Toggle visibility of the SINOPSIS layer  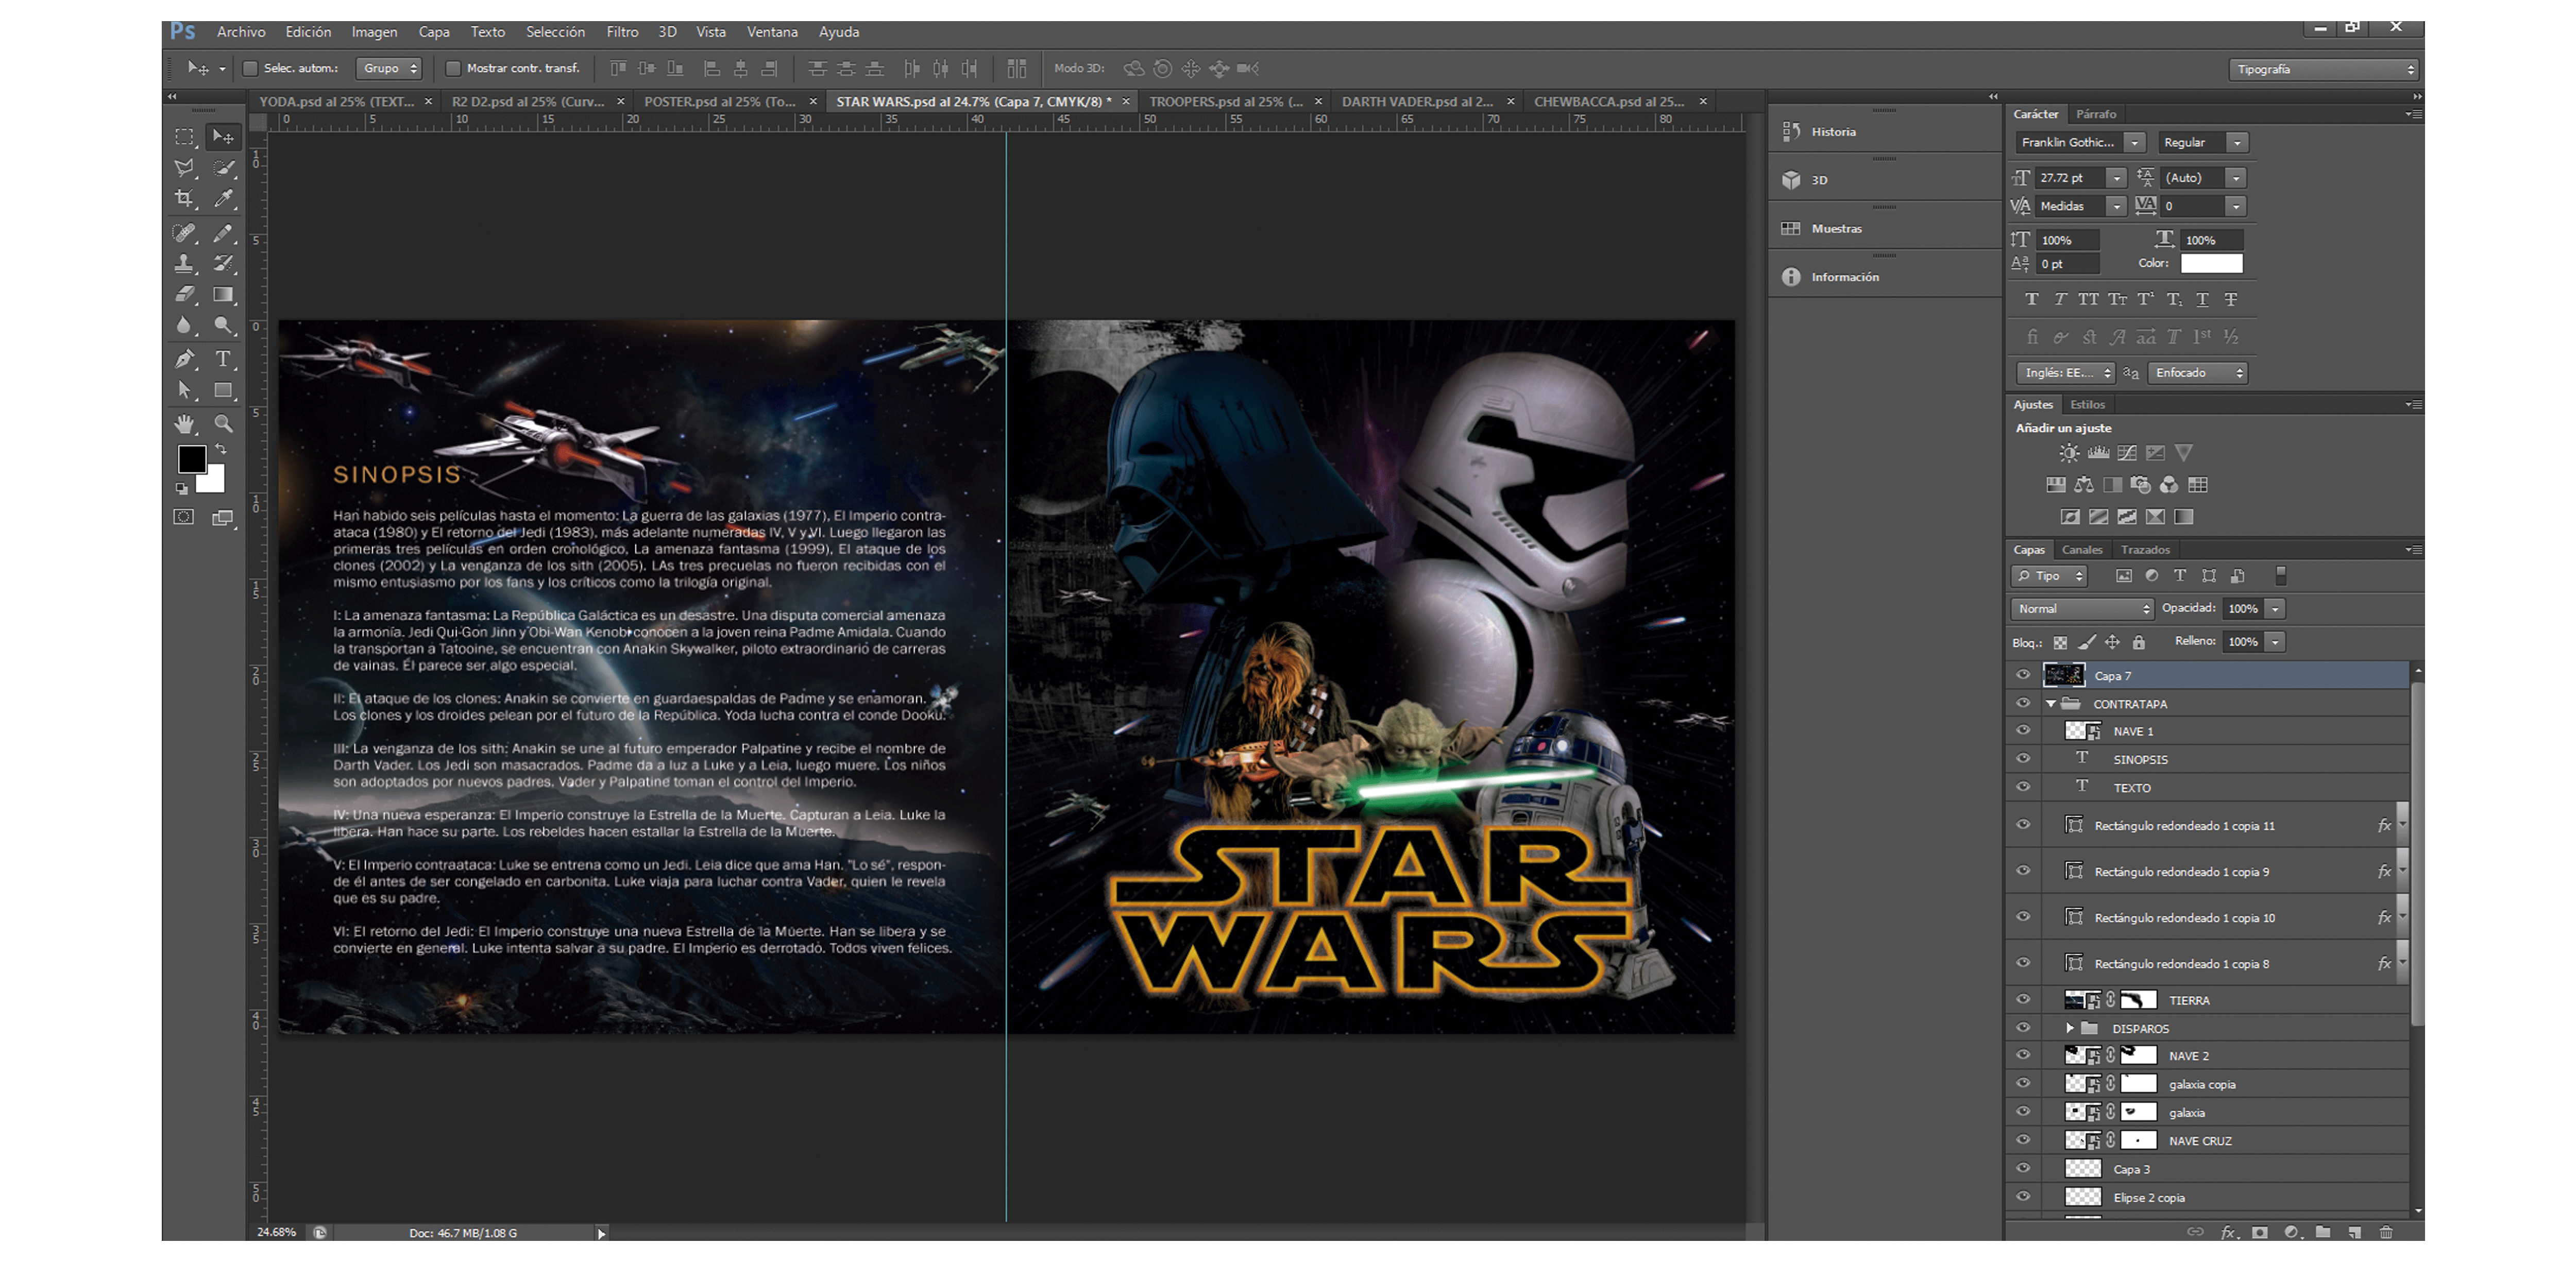(x=2023, y=759)
